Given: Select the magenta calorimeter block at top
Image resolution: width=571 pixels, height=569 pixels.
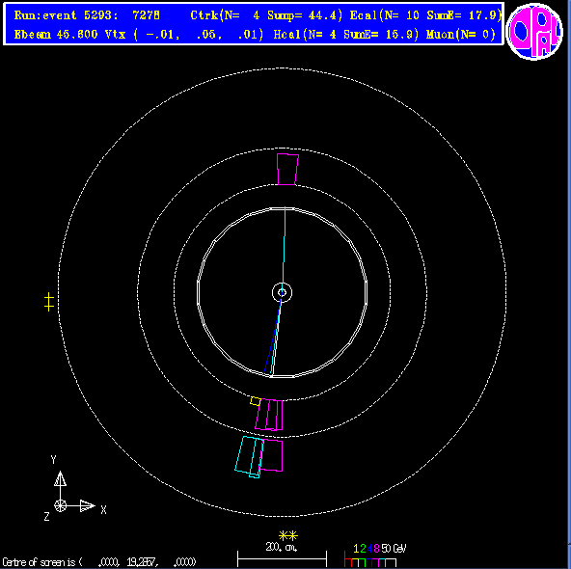Looking at the screenshot, I should coord(287,170).
